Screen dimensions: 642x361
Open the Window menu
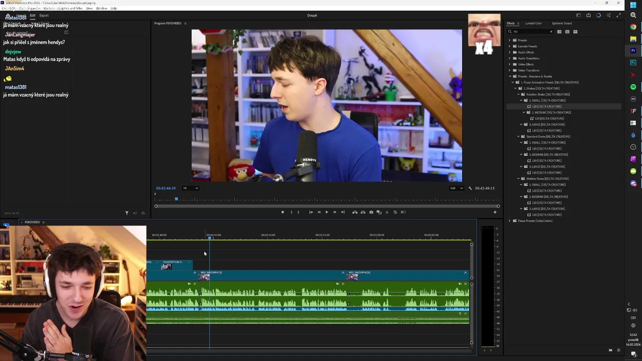point(101,9)
